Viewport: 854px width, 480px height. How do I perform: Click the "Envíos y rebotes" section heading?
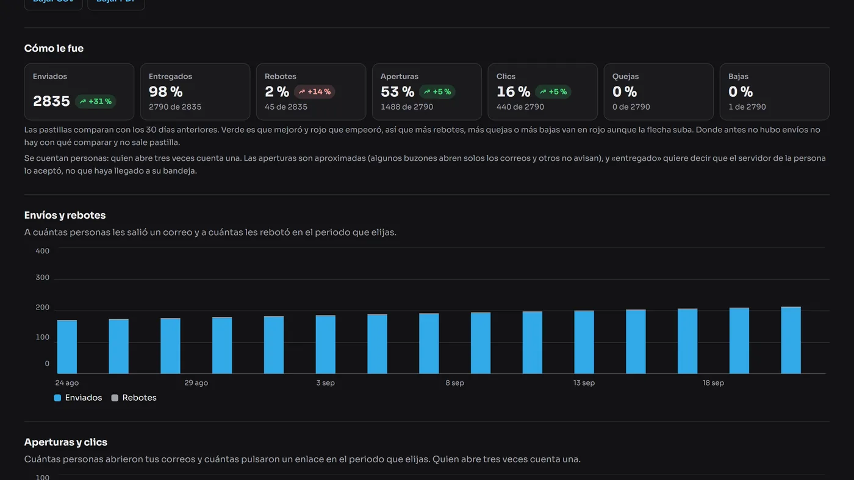click(65, 216)
